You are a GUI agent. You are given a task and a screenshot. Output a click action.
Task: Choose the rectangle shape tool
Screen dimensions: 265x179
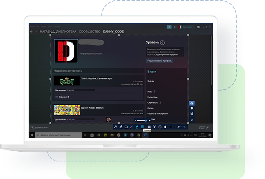126,127
